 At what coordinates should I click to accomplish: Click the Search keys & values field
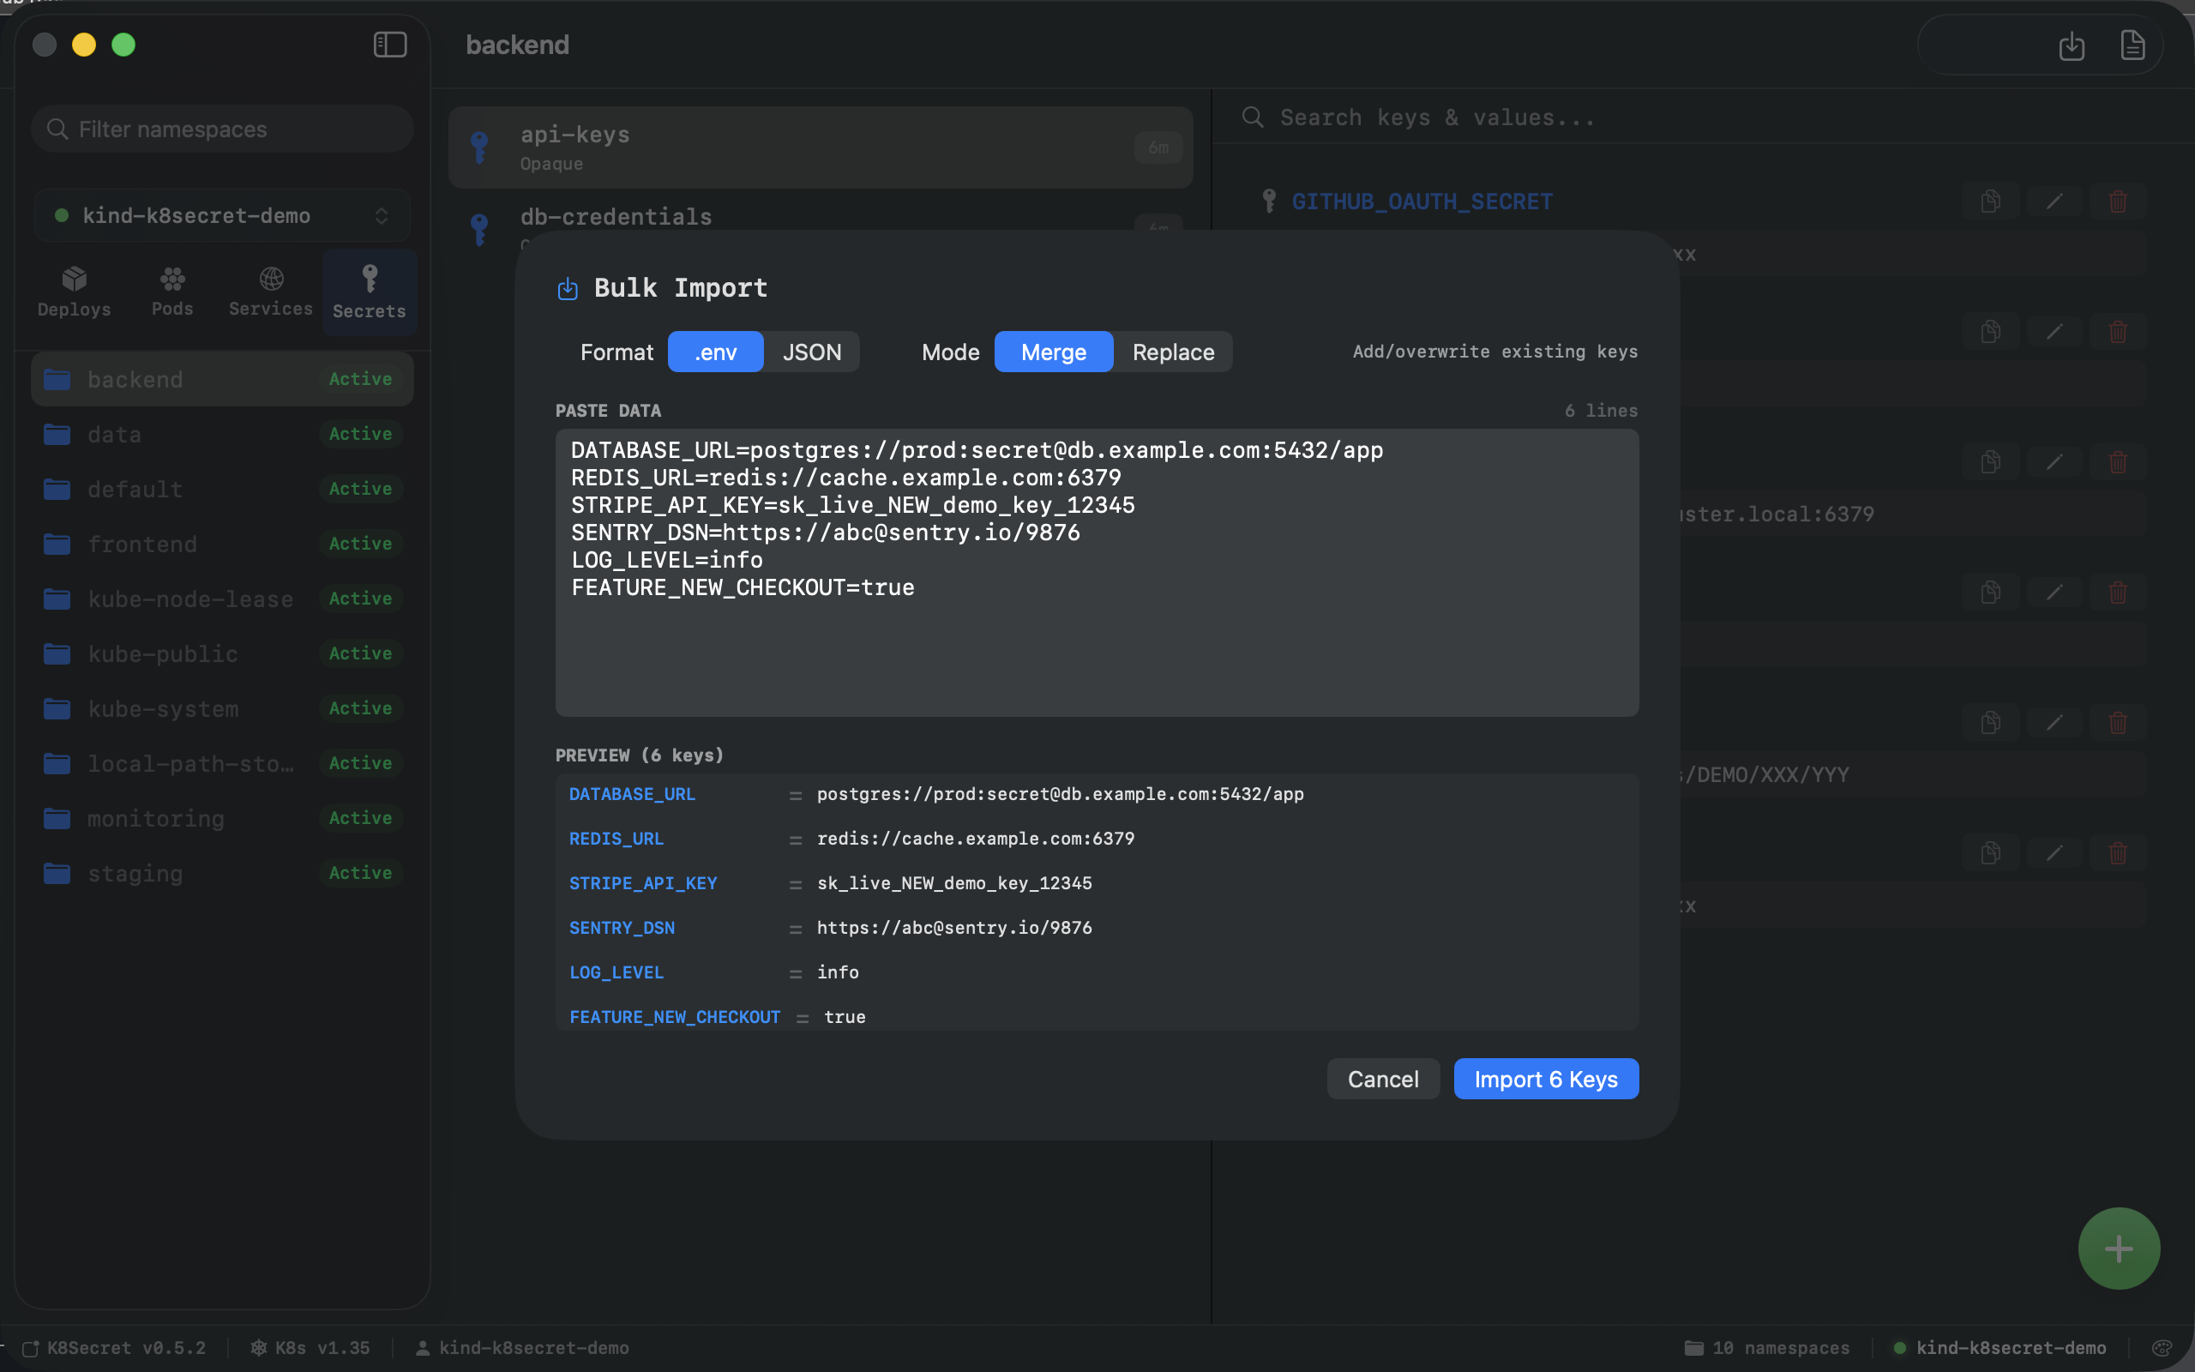pos(1704,117)
